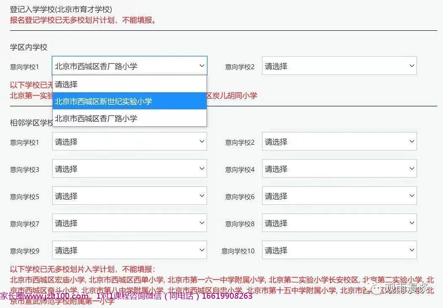Screen dimensions: 443x308
Task: Select 北京市西城区香厂路小学 option in dropdown list
Action: click(x=130, y=118)
